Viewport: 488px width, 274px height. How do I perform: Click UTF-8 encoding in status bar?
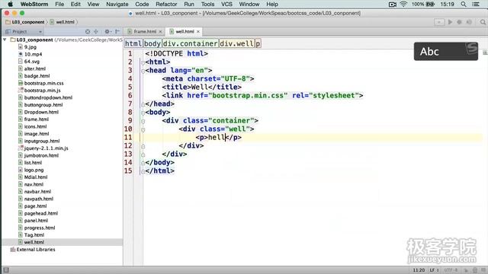[x=451, y=270]
